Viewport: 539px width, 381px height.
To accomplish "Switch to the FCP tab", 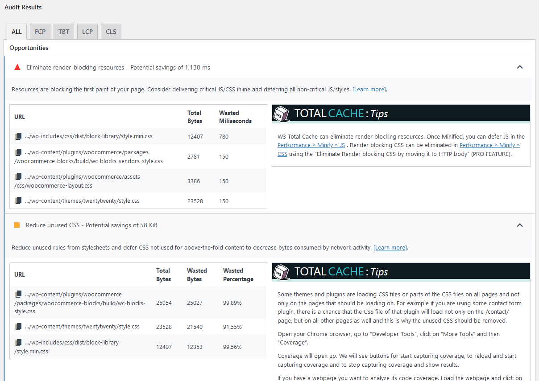I will point(40,32).
